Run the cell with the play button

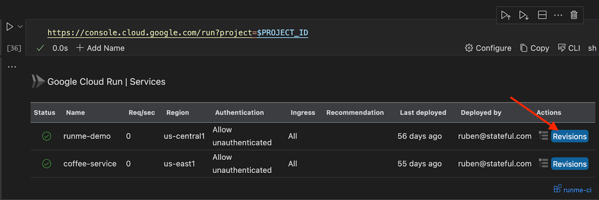(x=10, y=27)
